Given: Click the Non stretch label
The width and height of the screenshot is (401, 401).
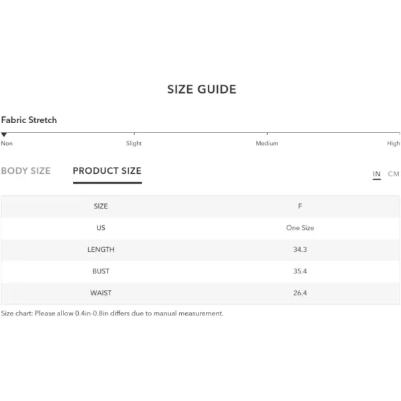Looking at the screenshot, I should (x=7, y=144).
